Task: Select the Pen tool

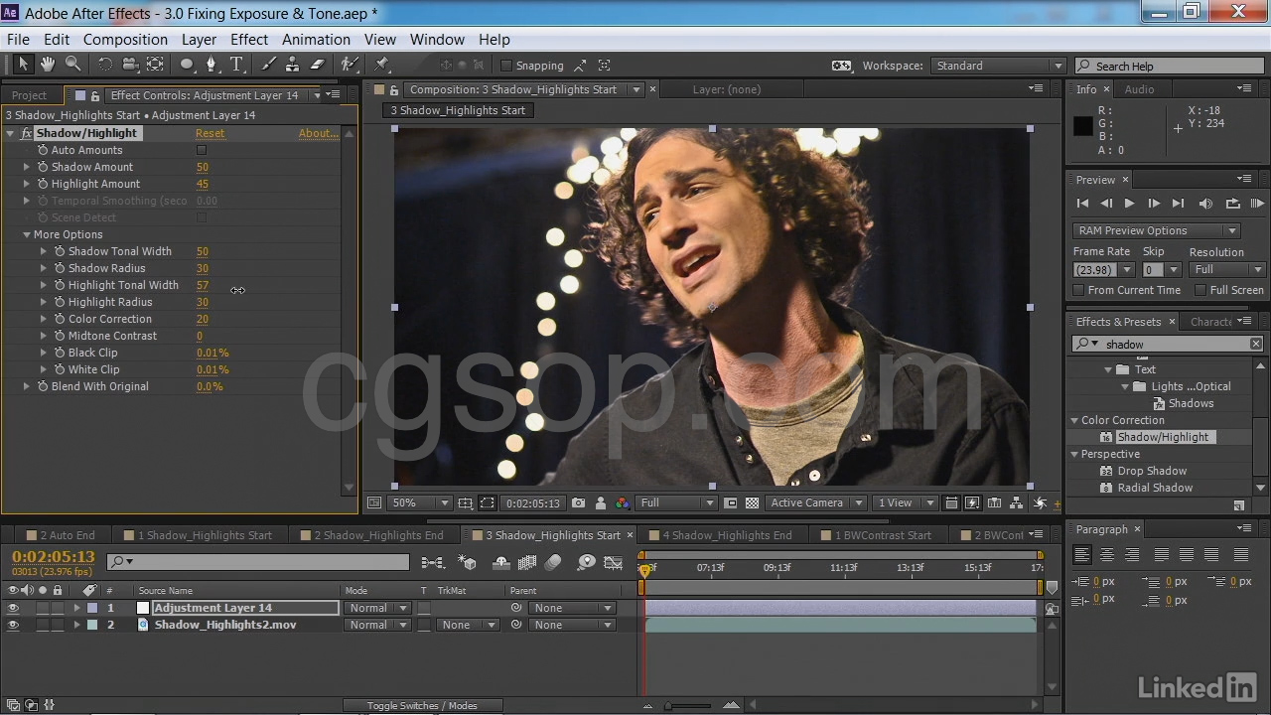Action: tap(211, 65)
